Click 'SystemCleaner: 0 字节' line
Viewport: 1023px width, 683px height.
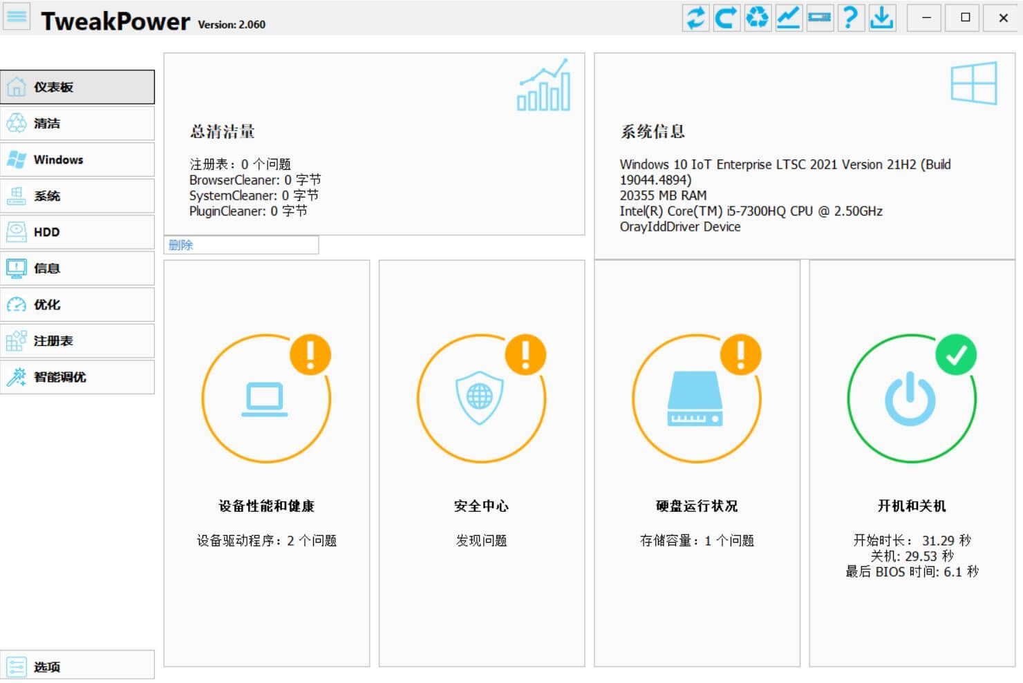point(254,195)
